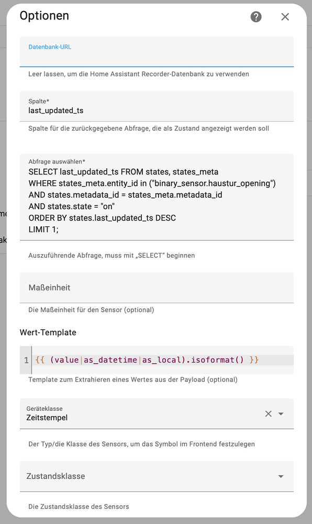
Task: Close the Optionen dialog
Action: coord(285,17)
